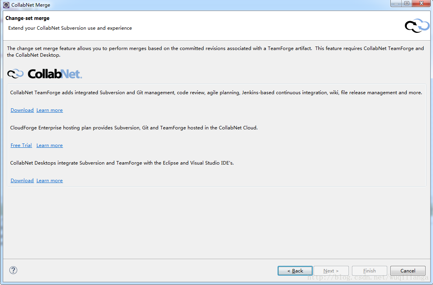Click the 'CollabNet Merge' window title text
The width and height of the screenshot is (433, 285).
pos(31,5)
